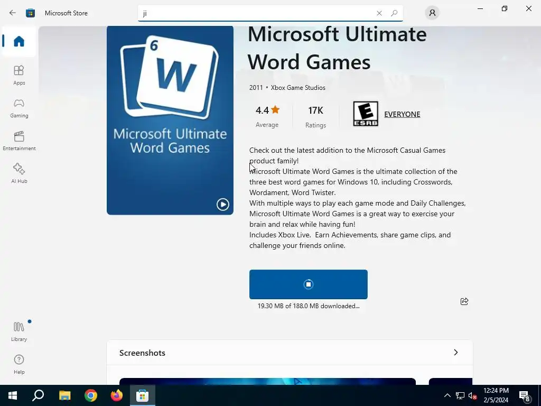Restore down the Microsoft Store window
This screenshot has width=541, height=406.
pos(505,8)
